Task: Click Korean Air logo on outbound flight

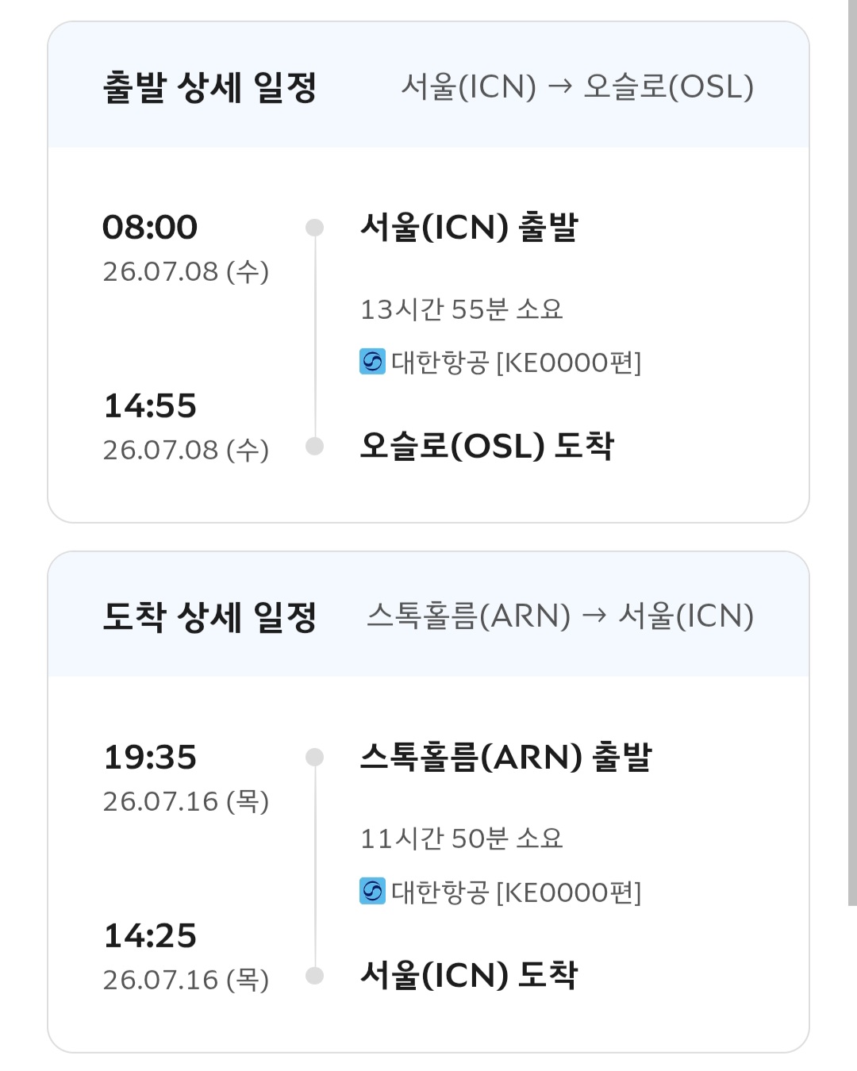Action: (372, 362)
